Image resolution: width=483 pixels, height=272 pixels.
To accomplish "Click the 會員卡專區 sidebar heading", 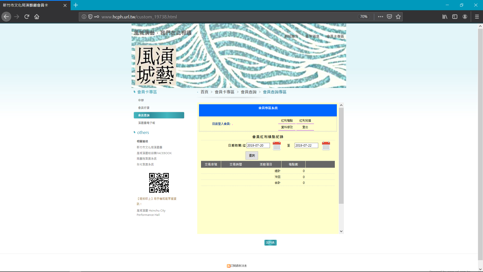I will [x=147, y=92].
